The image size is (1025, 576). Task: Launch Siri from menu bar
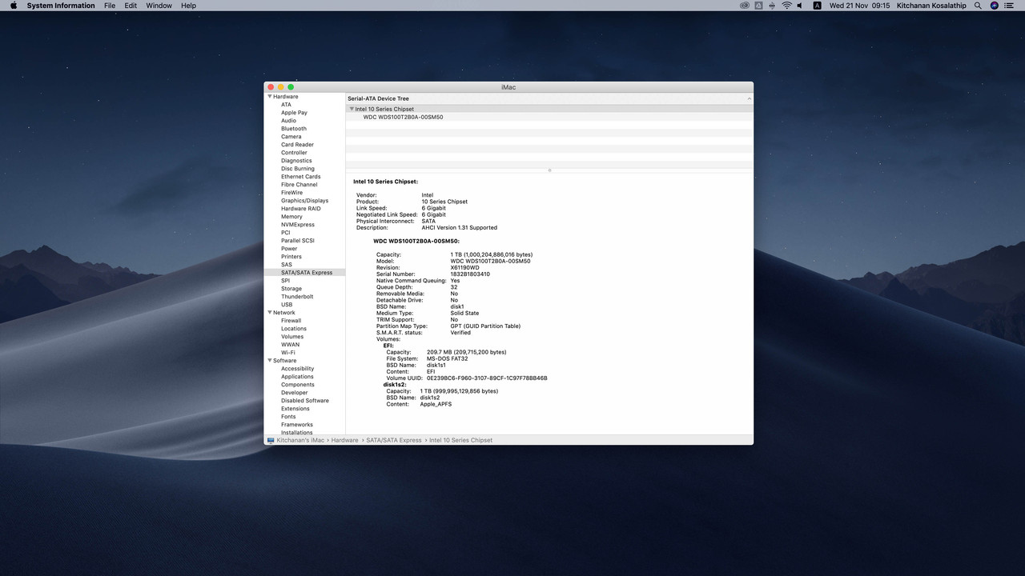(x=995, y=6)
